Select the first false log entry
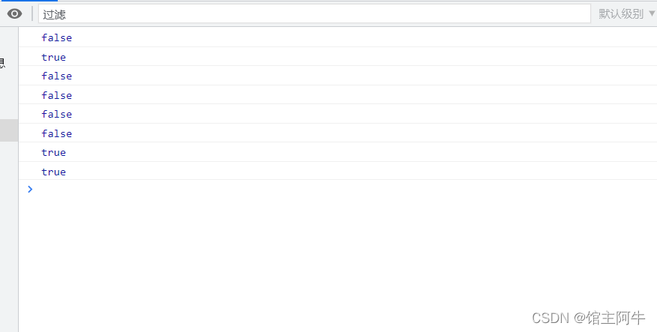This screenshot has height=332, width=657. pyautogui.click(x=337, y=37)
